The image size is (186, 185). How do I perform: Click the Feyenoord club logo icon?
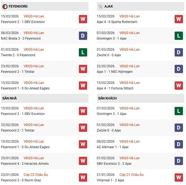tap(4, 6)
